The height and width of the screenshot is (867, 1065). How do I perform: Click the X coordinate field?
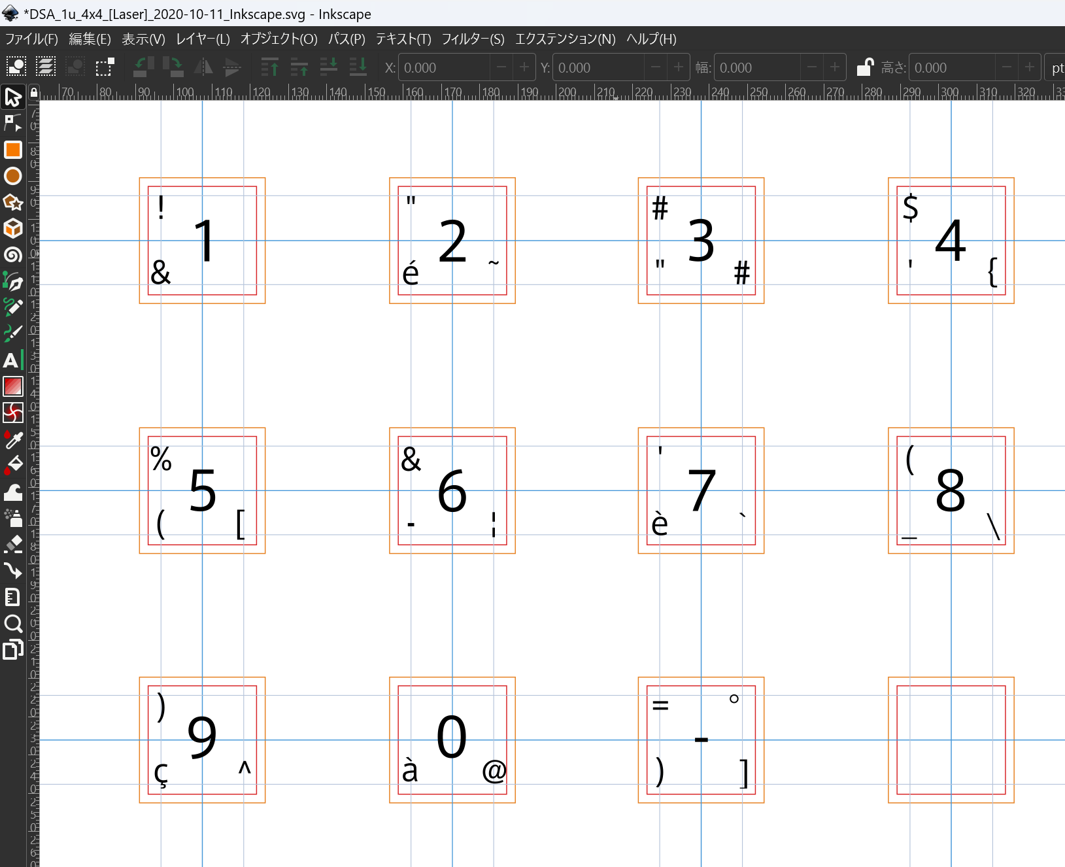[x=445, y=67]
